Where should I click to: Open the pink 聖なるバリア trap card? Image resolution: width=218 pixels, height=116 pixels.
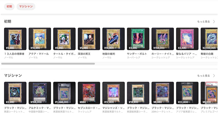pyautogui.click(x=187, y=39)
